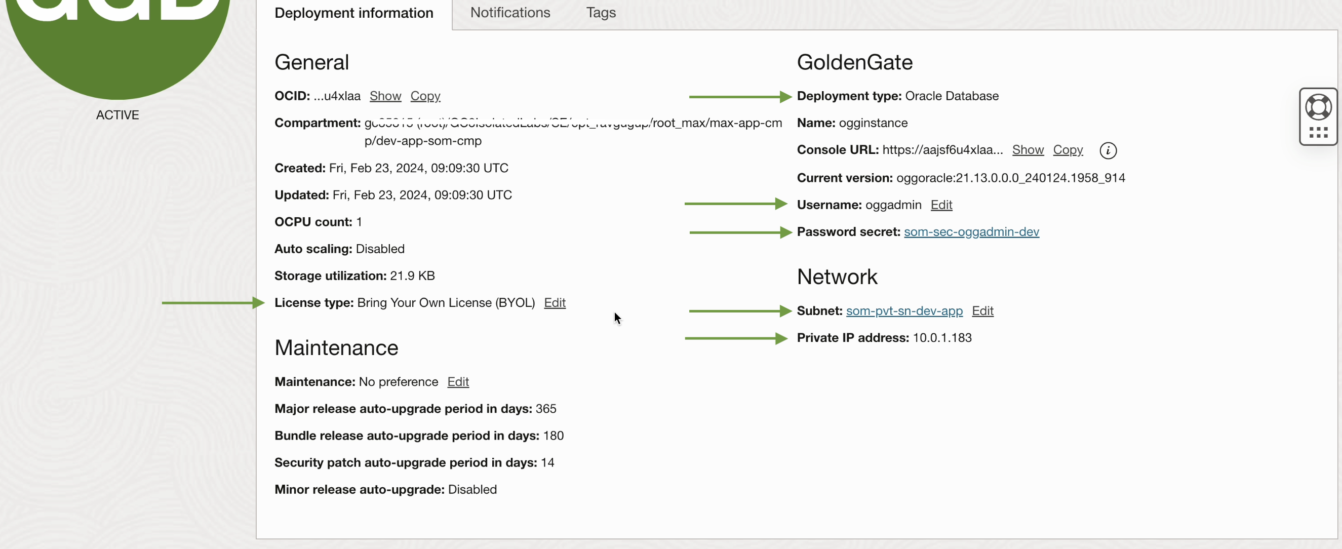1342x549 pixels.
Task: Open the som-pvt-sn-dev-app subnet
Action: (904, 310)
